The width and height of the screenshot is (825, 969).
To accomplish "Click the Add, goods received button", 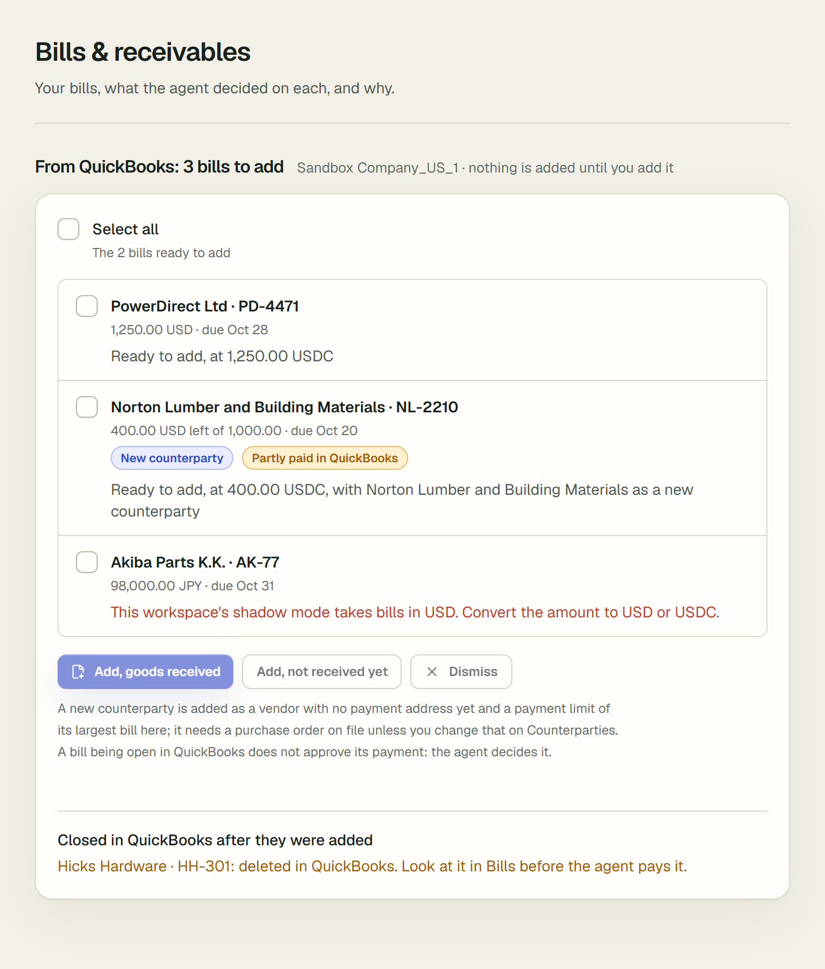I will [145, 672].
